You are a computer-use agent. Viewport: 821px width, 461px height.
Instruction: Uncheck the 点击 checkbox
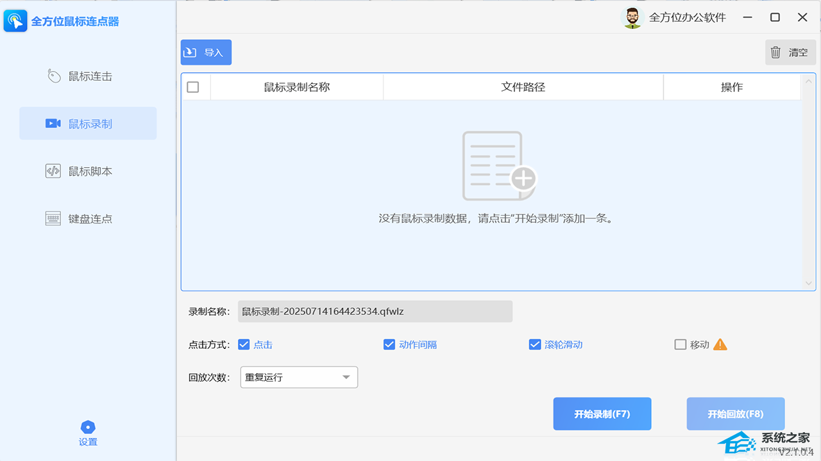tap(244, 344)
